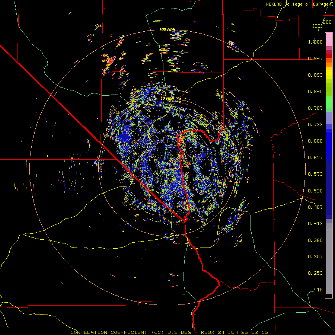Click the KESX radar site identifier

tap(208, 332)
